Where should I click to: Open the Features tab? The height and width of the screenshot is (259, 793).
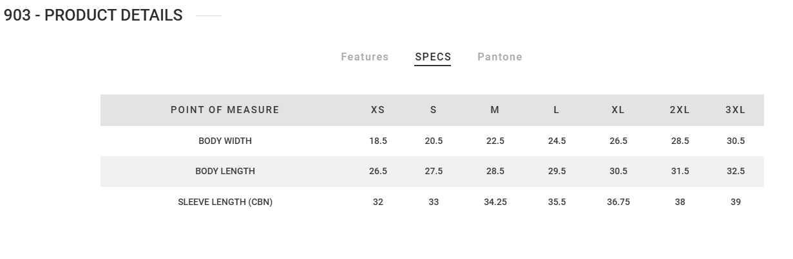tap(365, 57)
